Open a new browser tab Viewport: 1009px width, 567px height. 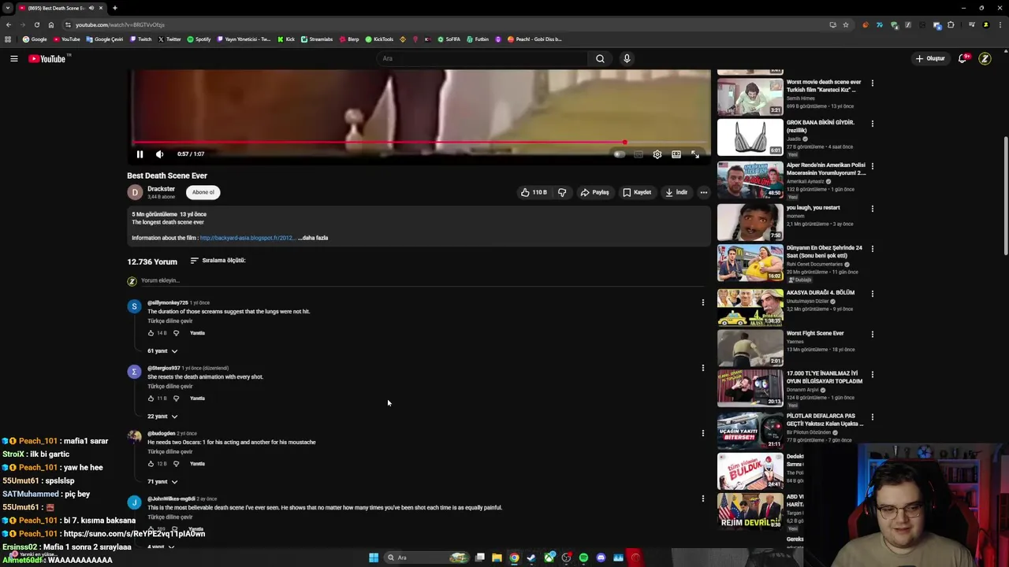[x=114, y=8]
